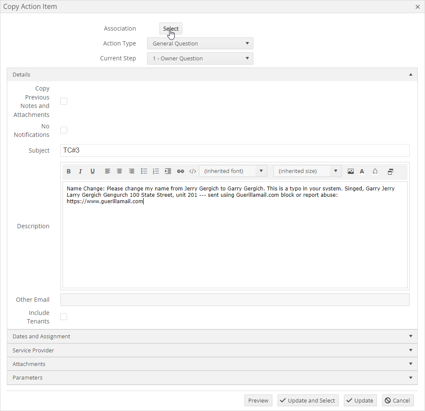The width and height of the screenshot is (425, 411).
Task: Open the inherited size dropdown
Action: [307, 171]
